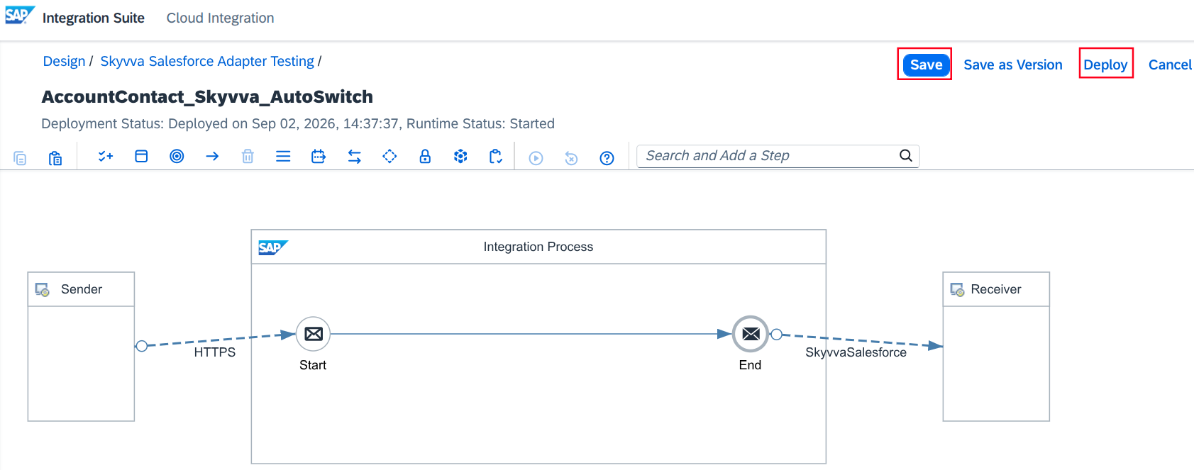1194x470 pixels.
Task: Click the AccountContact_Skyvva_AutoSwitch heading
Action: coord(207,96)
